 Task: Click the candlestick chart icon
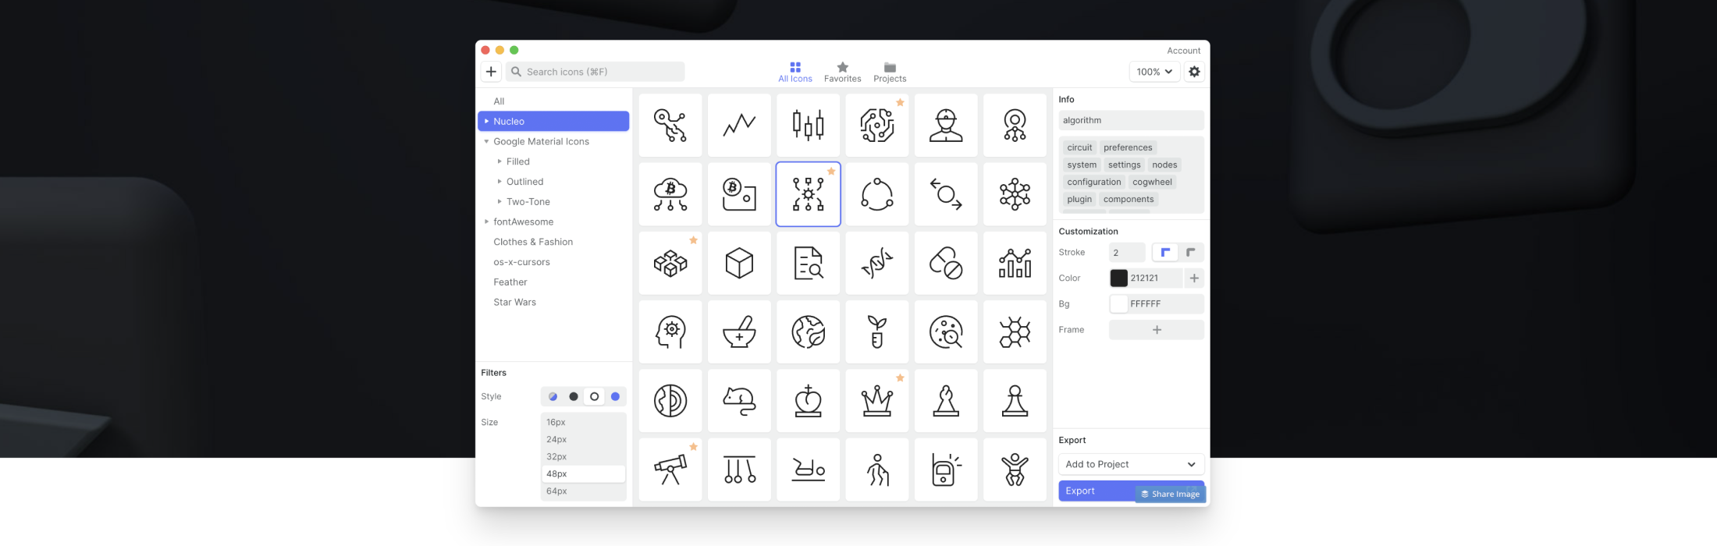(x=808, y=126)
